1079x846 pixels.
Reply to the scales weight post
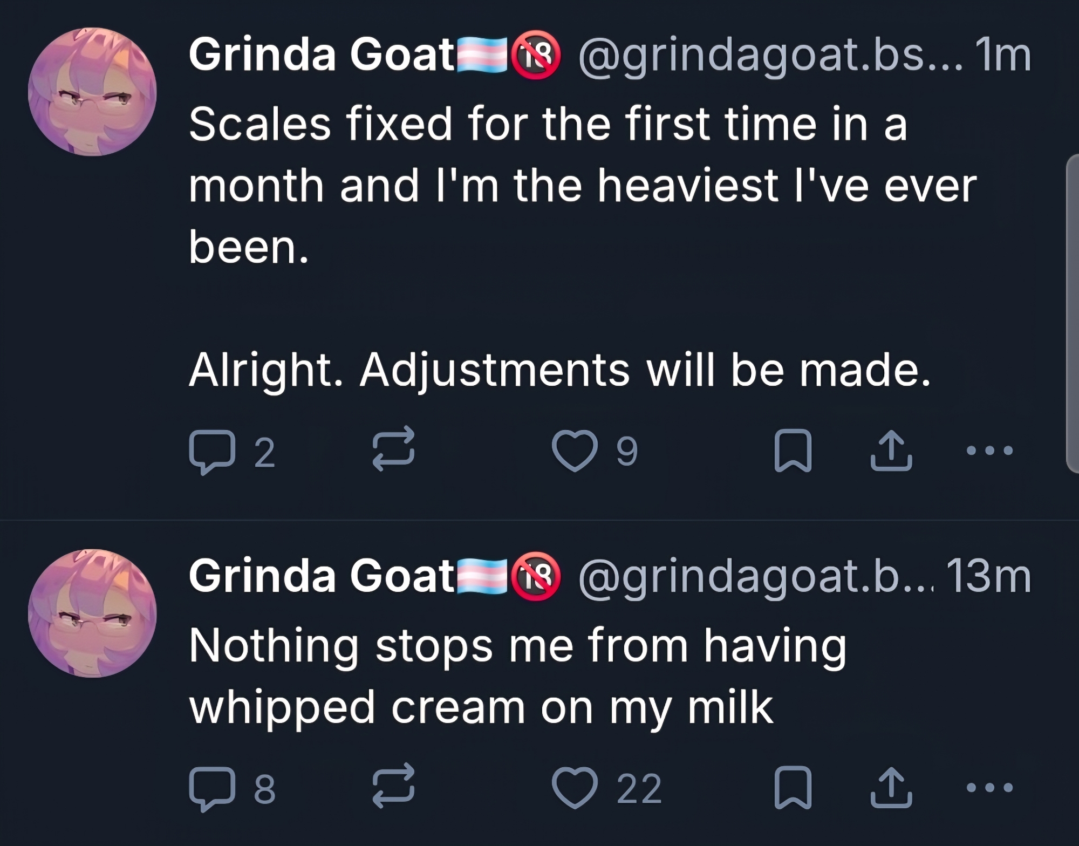point(212,452)
